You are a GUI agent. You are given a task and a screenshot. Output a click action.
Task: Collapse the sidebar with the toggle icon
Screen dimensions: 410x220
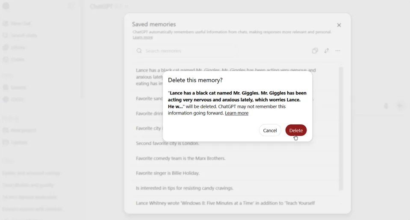point(71,6)
